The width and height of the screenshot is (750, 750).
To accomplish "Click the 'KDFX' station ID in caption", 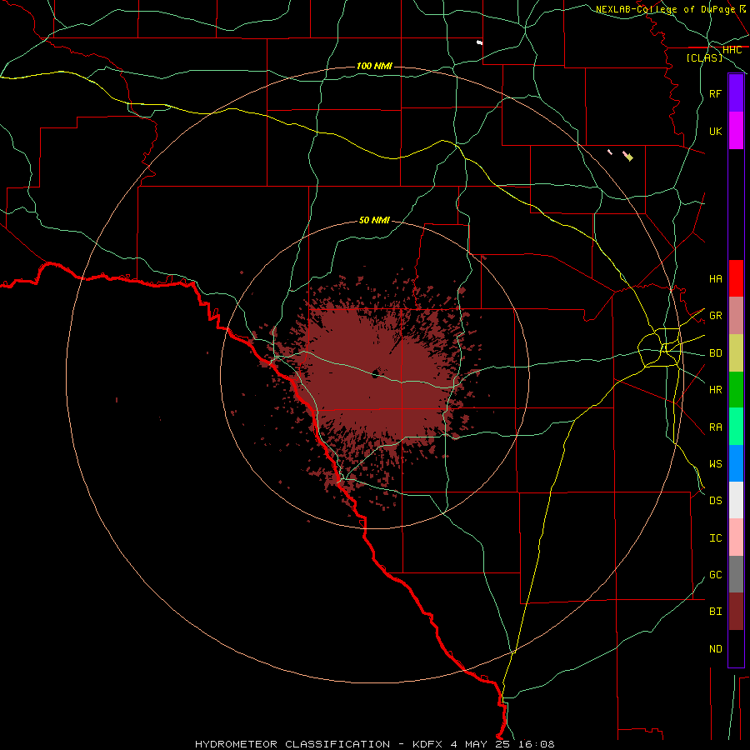I will (x=427, y=744).
